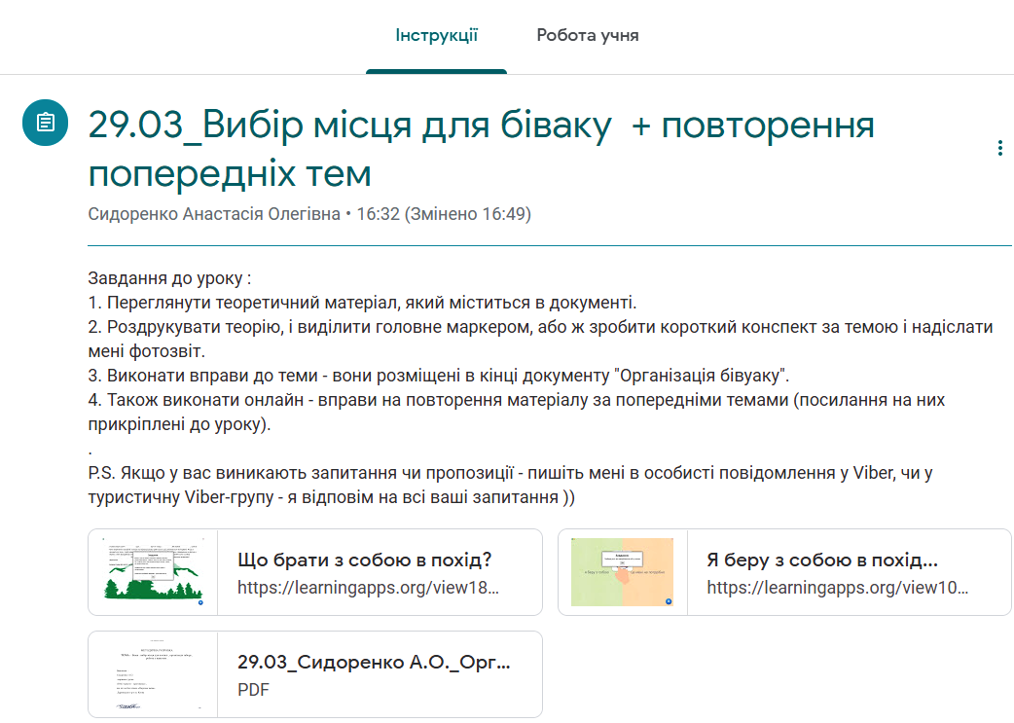The height and width of the screenshot is (723, 1014).
Task: Open the forest thumbnail of first attachment
Action: pos(153,572)
